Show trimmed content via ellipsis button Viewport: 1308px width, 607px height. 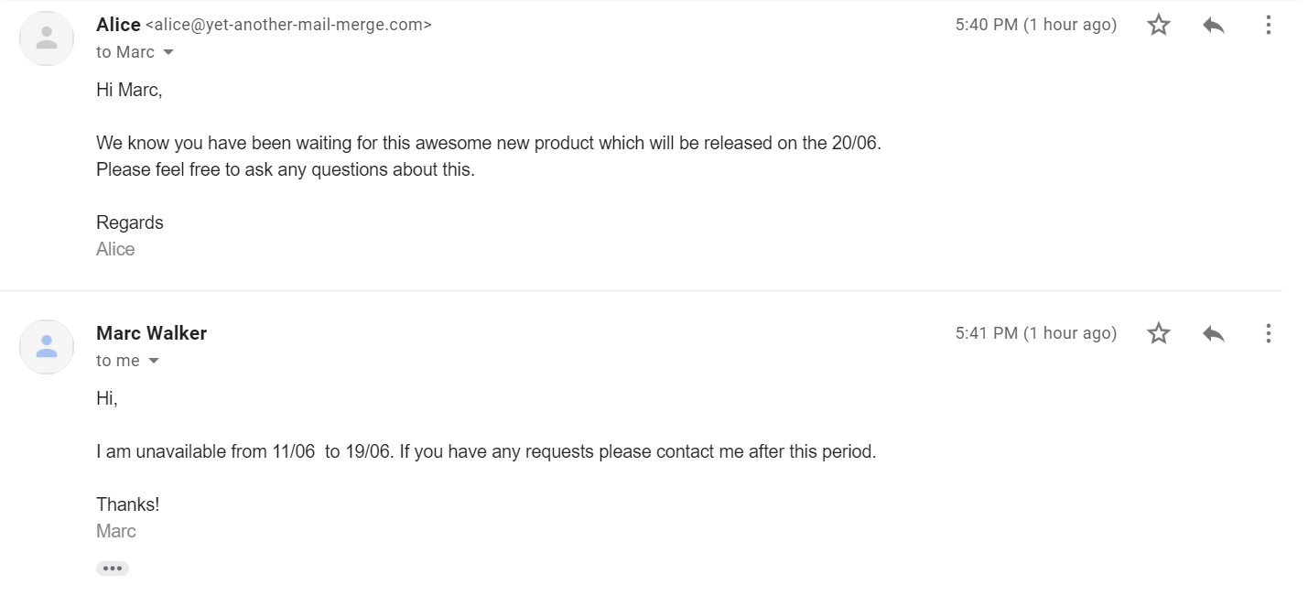pos(113,569)
